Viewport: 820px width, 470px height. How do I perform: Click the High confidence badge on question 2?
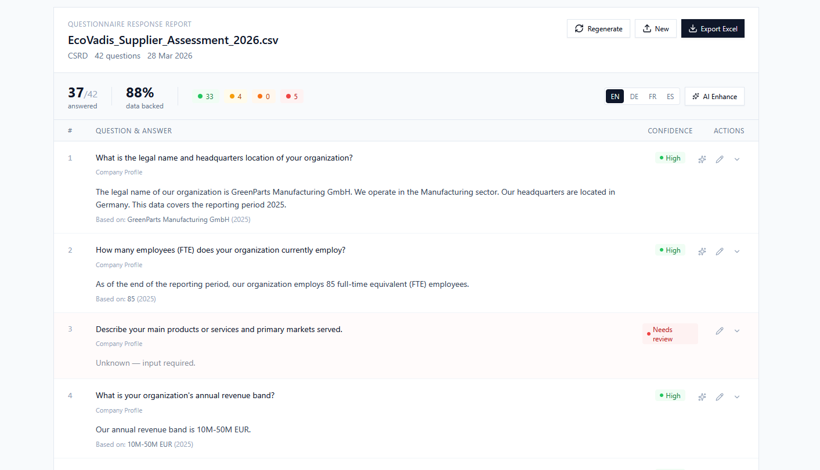click(670, 250)
